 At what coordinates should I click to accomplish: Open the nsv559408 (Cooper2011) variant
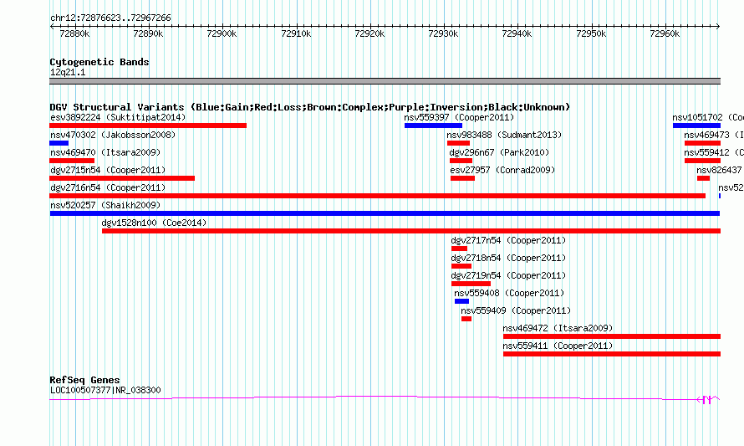[x=509, y=293]
